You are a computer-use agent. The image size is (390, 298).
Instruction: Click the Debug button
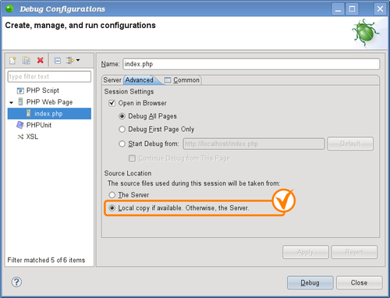(x=310, y=282)
